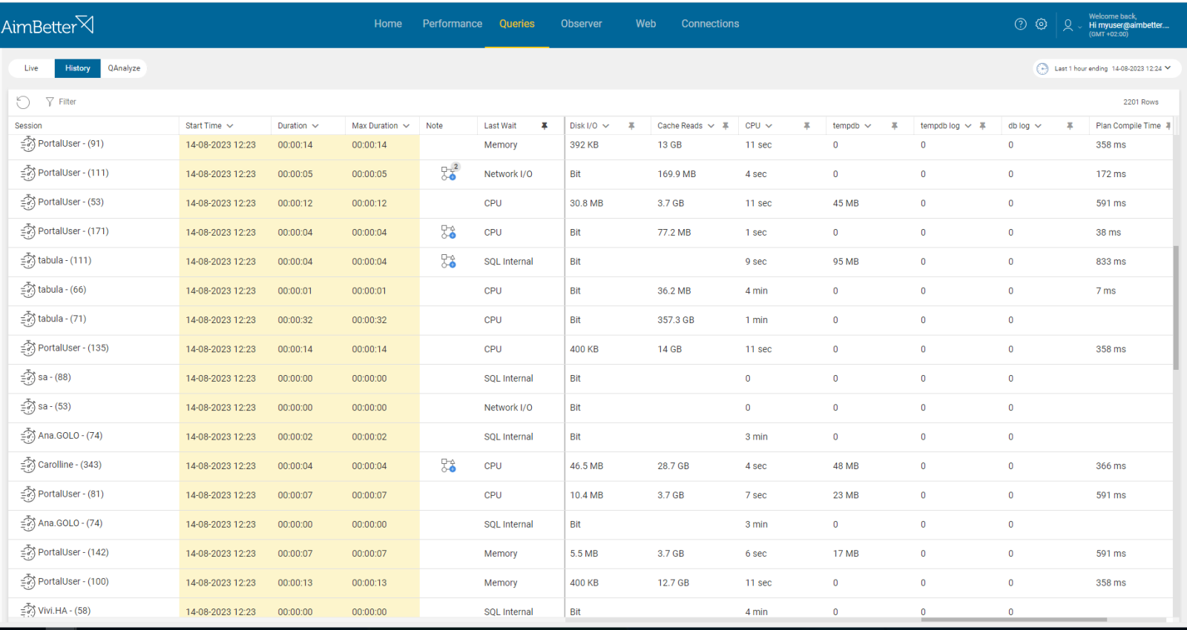1187x630 pixels.
Task: Select the Queries menu
Action: tap(517, 24)
